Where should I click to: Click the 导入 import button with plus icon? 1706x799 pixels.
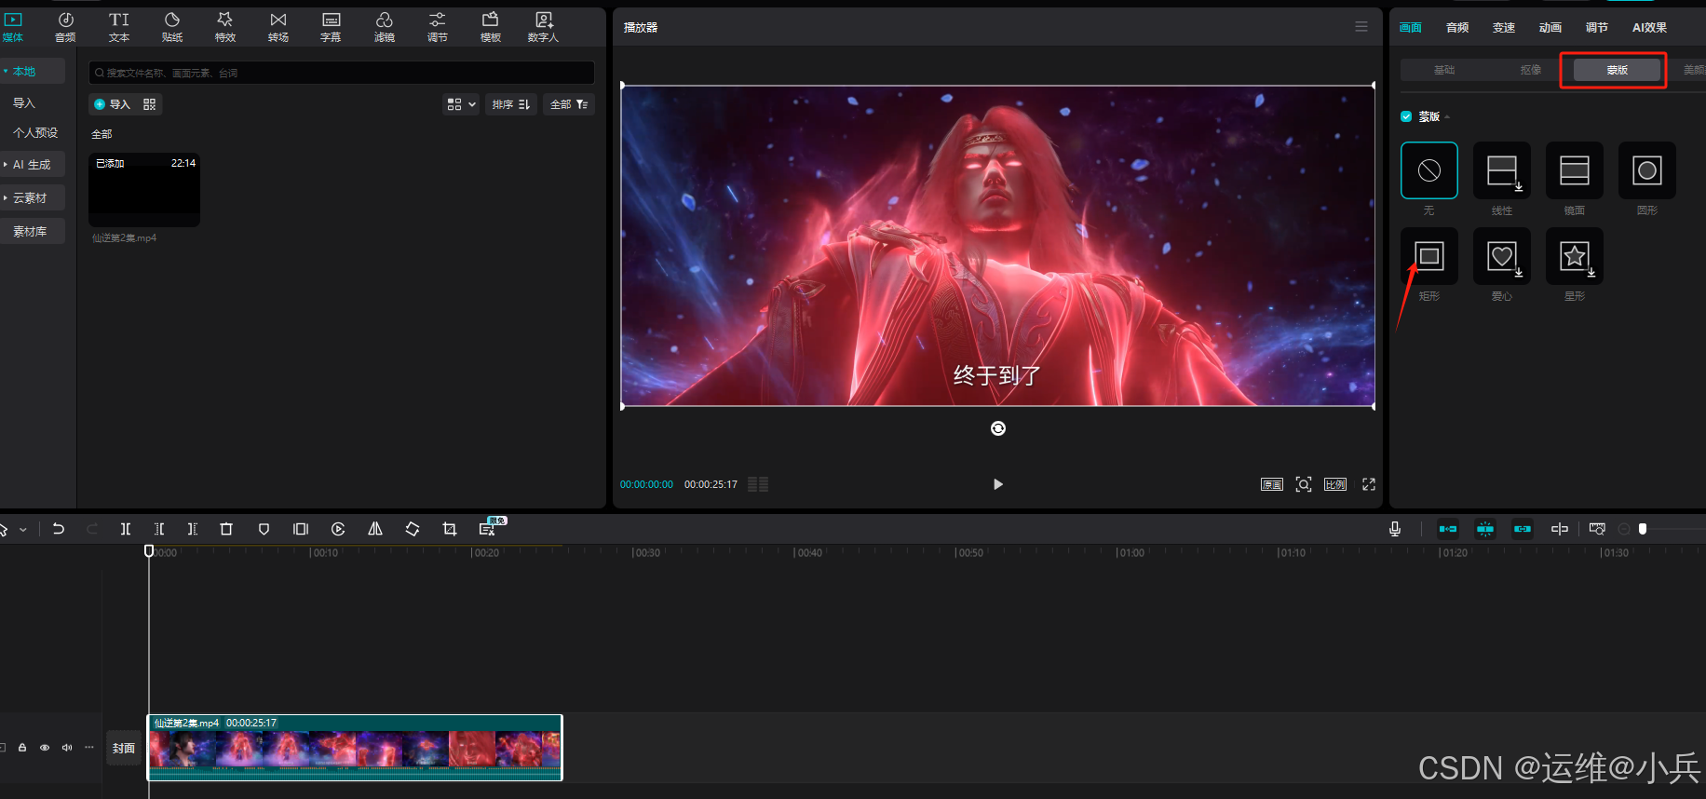[112, 104]
